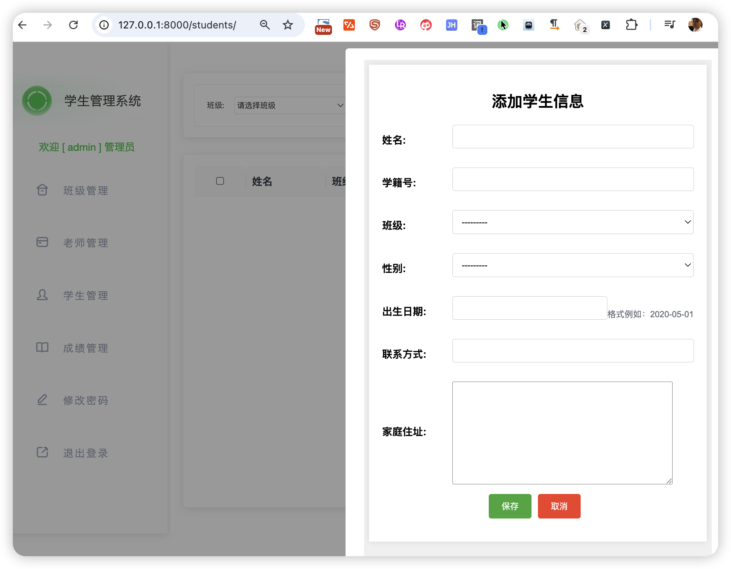Viewport: 731px width, 569px height.
Task: Click the JH extension icon
Action: 451,25
